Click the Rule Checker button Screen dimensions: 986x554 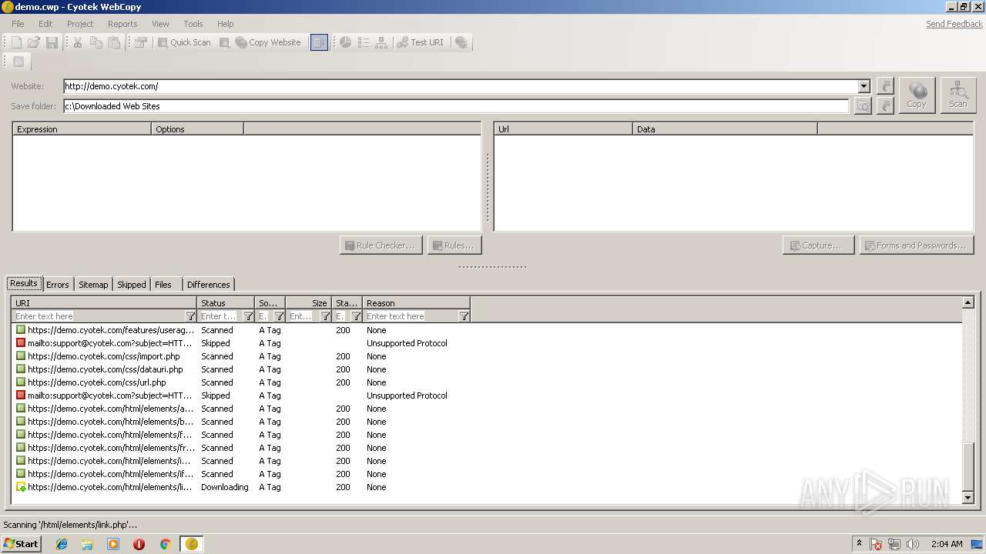[381, 245]
